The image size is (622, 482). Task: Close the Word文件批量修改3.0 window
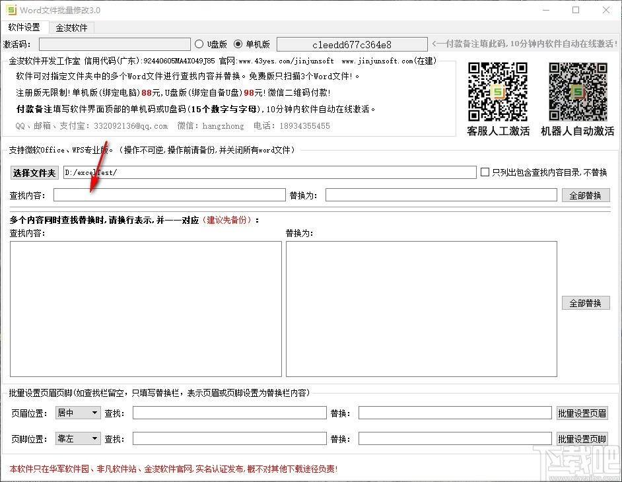(x=606, y=10)
